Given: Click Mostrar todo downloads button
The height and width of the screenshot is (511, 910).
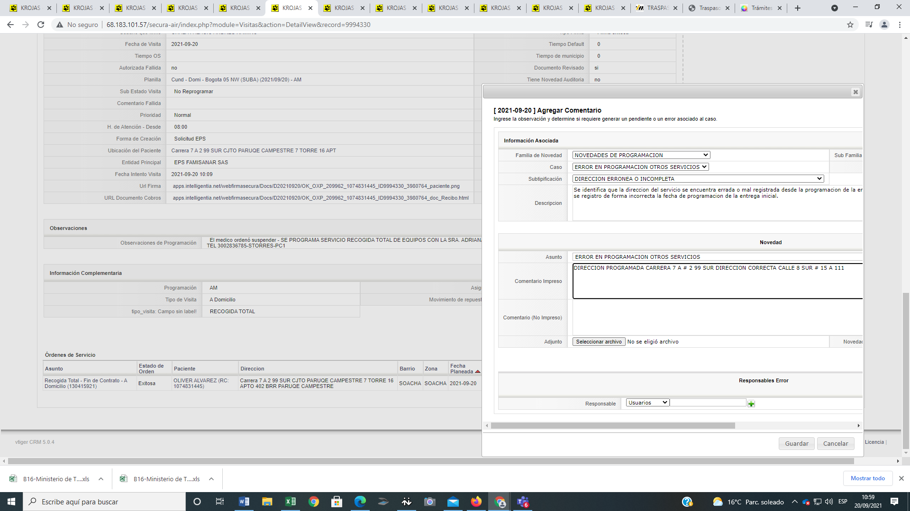Looking at the screenshot, I should click(868, 478).
